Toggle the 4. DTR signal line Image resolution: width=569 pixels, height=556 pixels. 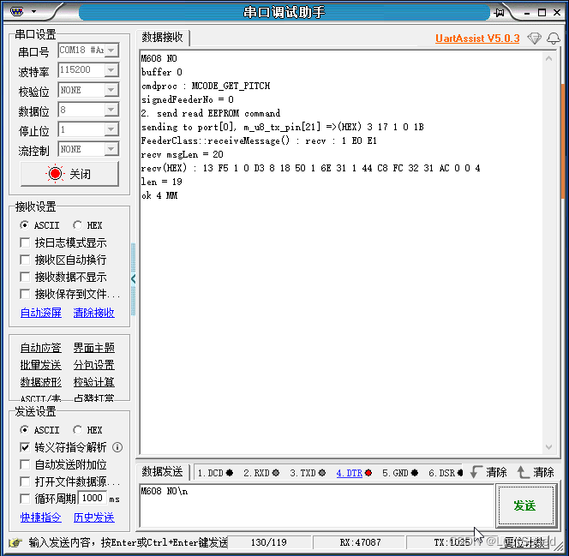[x=354, y=473]
